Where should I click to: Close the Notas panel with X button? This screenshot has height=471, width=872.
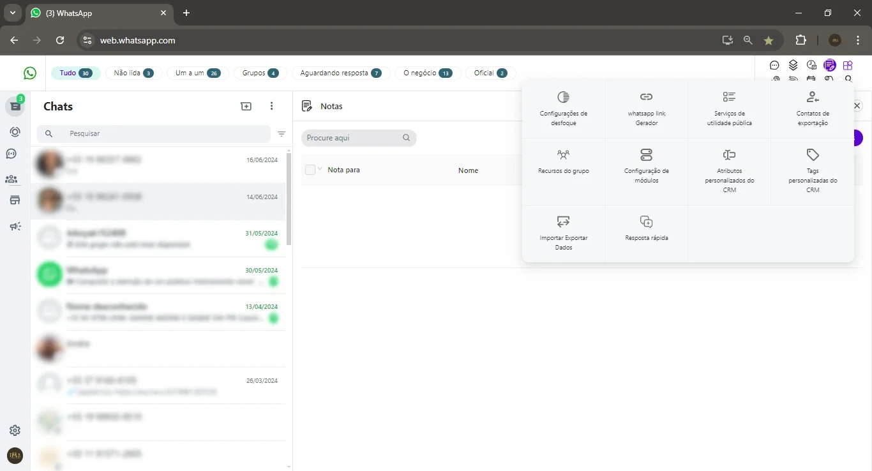(857, 106)
